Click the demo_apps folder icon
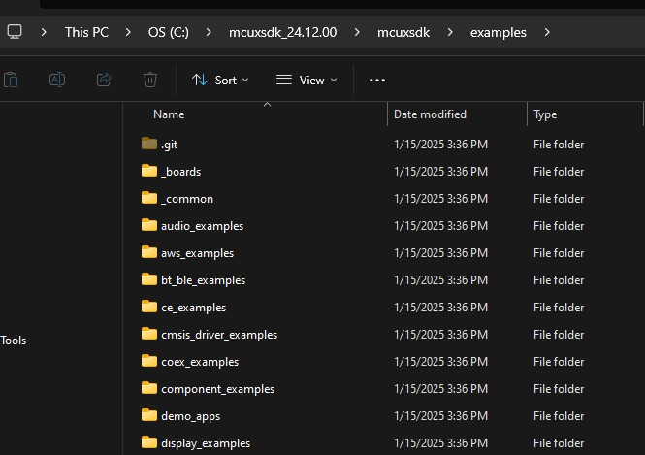This screenshot has width=645, height=455. coord(149,415)
